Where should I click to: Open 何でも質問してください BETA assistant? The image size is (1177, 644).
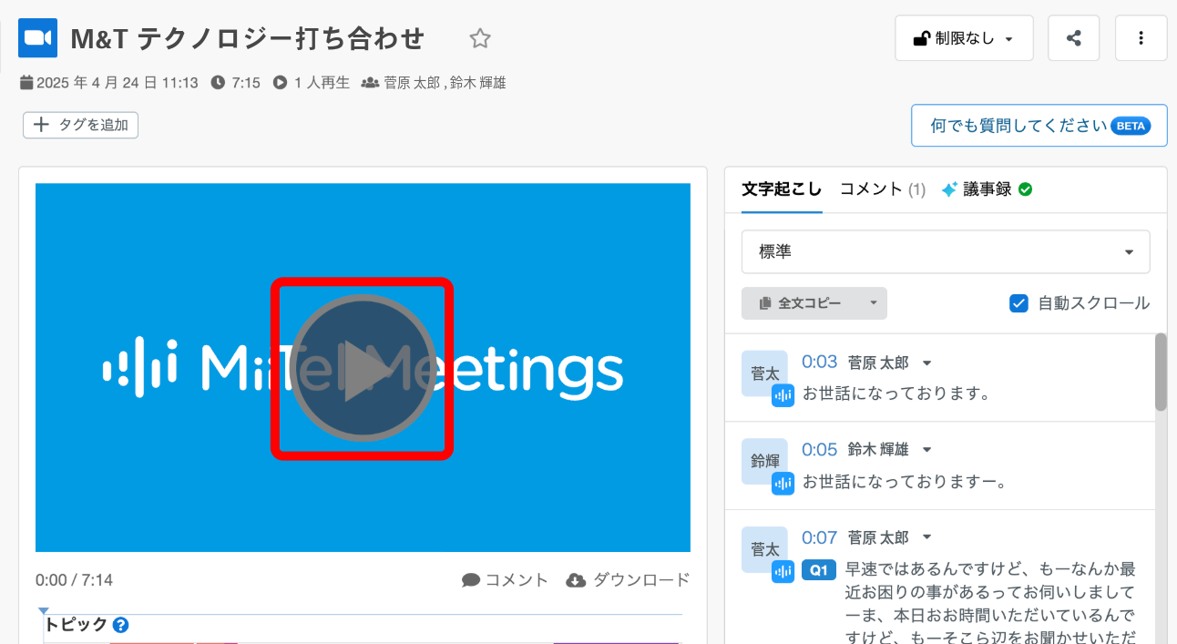1039,126
